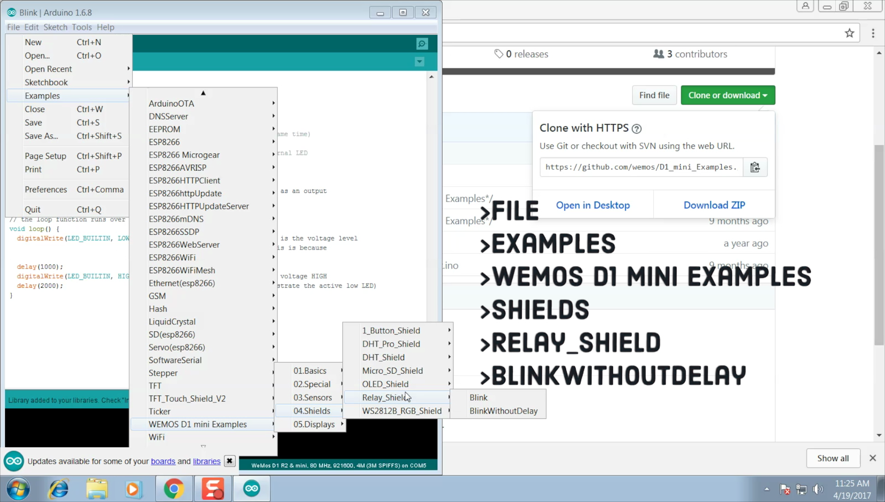Launch Internet Explorer from the taskbar
Image resolution: width=885 pixels, height=502 pixels.
tap(59, 489)
